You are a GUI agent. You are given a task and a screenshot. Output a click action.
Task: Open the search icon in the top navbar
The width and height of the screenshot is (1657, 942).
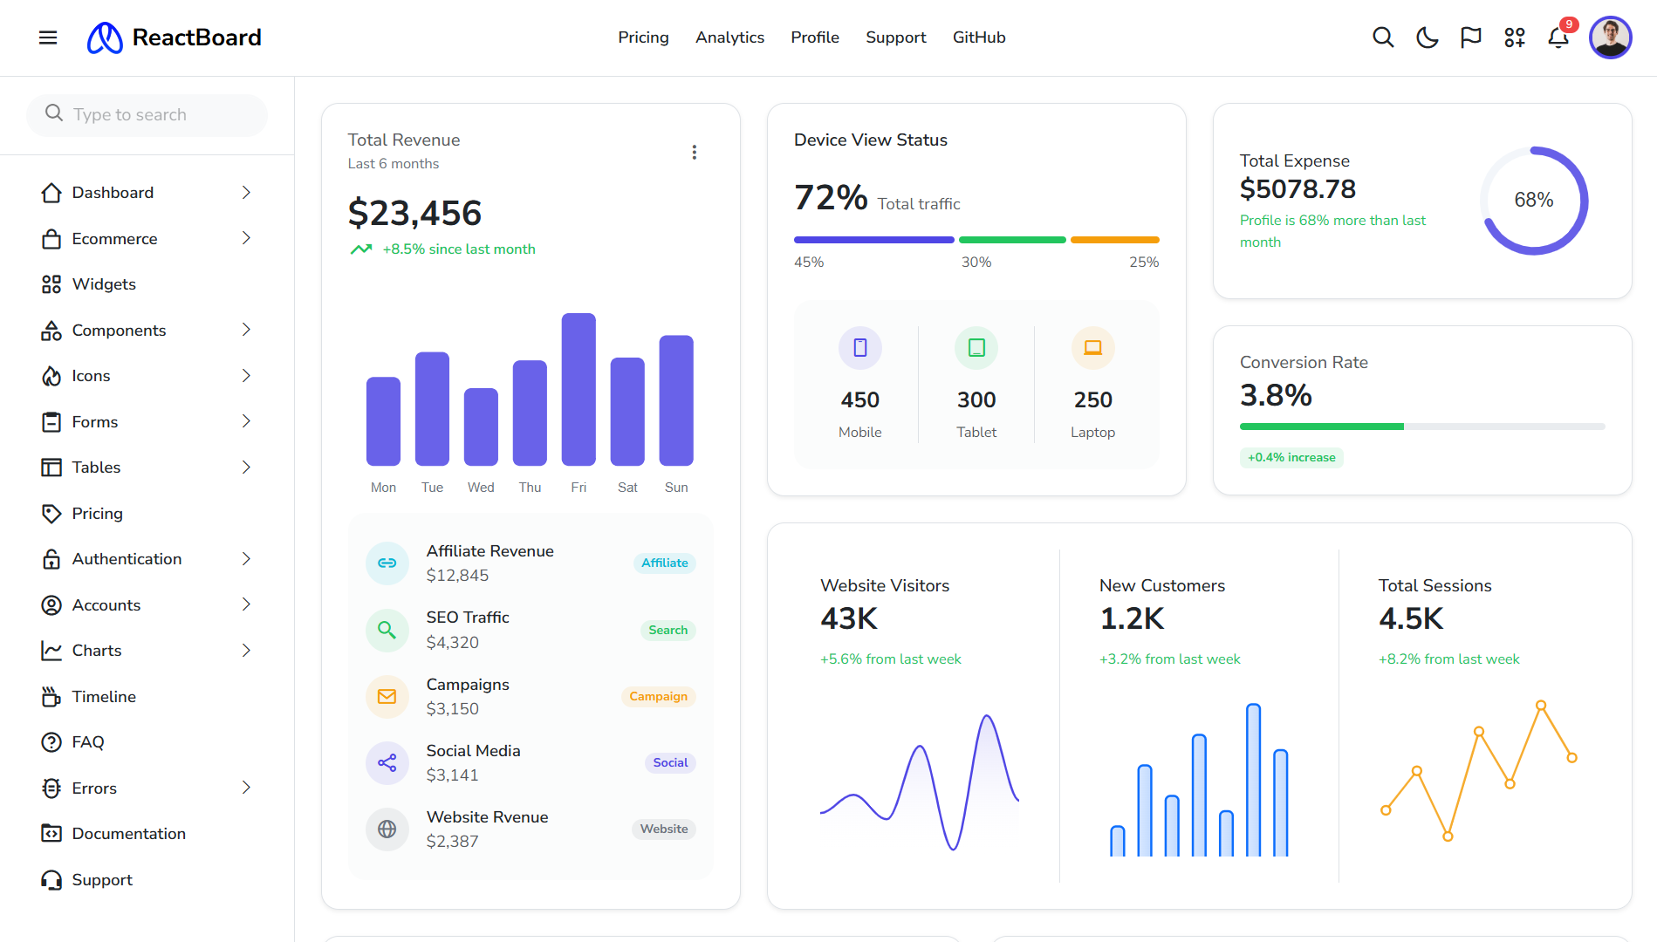(x=1383, y=38)
